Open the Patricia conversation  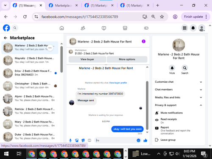[30, 111]
